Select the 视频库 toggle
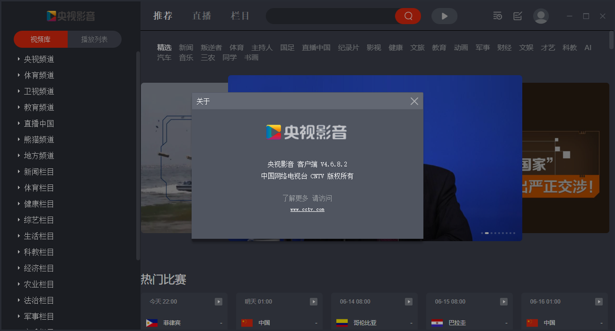Screen dimensions: 615x331 coord(41,39)
